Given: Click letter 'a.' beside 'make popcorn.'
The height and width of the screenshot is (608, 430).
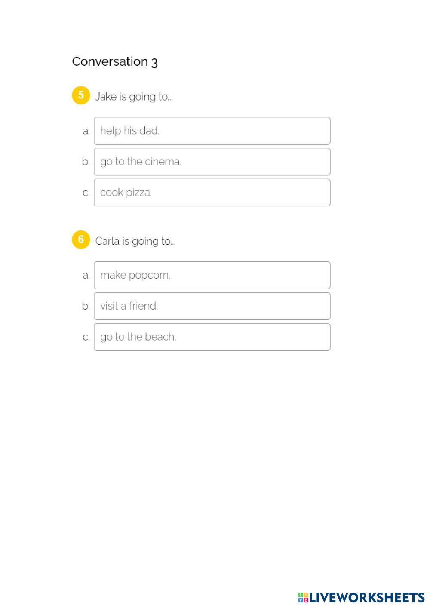Looking at the screenshot, I should [x=86, y=275].
